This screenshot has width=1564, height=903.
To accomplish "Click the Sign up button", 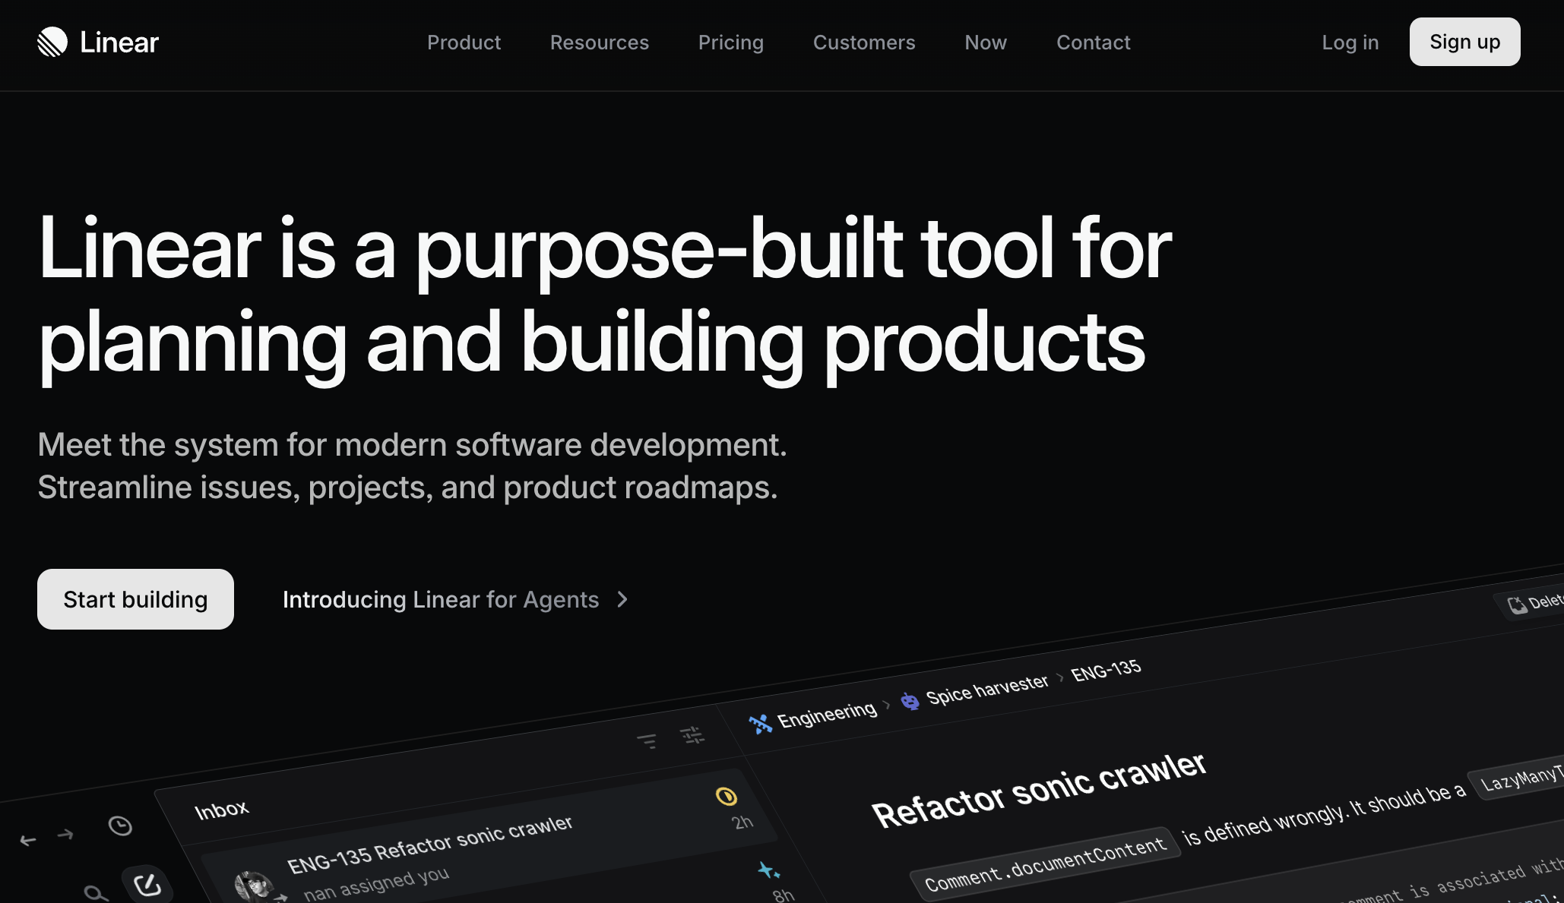I will point(1464,42).
